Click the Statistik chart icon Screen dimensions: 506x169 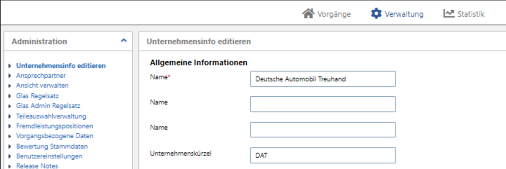click(448, 14)
